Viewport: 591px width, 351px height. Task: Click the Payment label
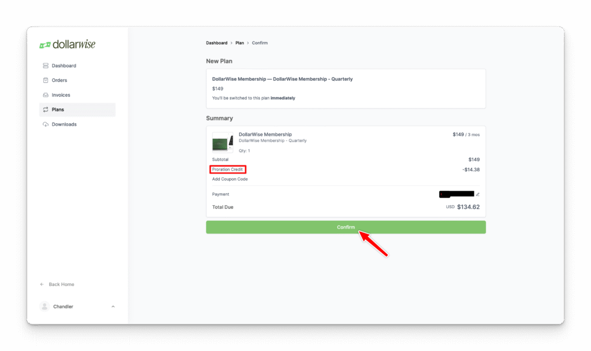(220, 194)
